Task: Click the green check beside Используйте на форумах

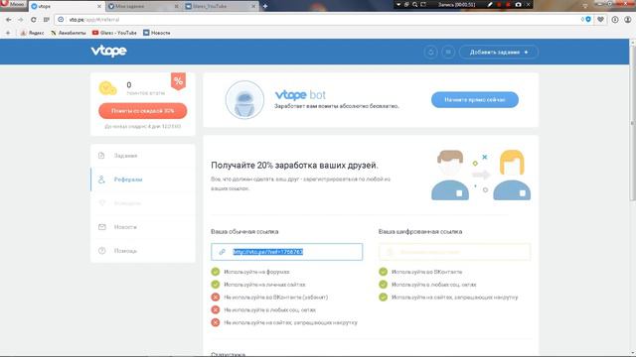Action: point(216,272)
